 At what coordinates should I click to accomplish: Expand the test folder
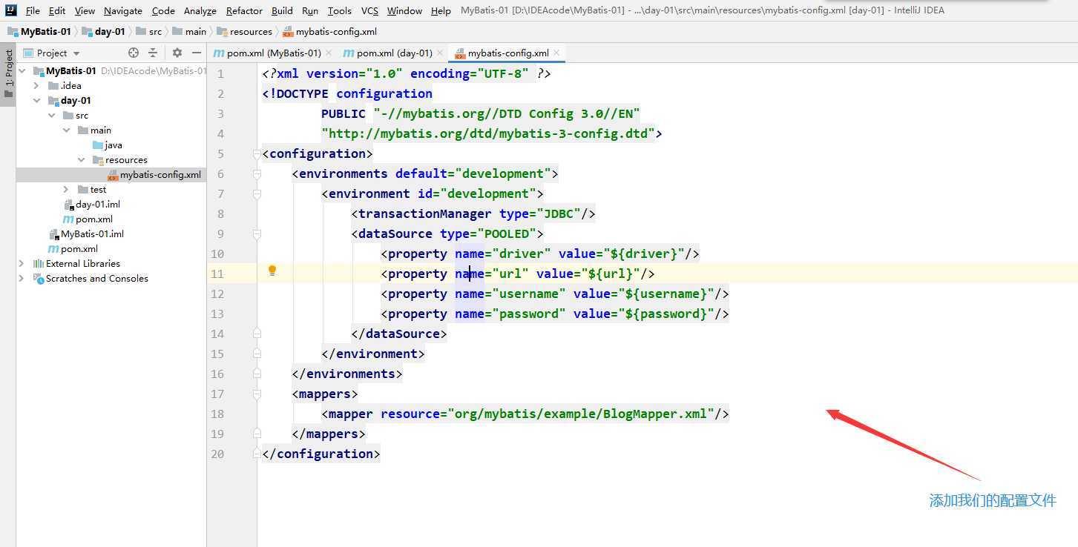[66, 190]
